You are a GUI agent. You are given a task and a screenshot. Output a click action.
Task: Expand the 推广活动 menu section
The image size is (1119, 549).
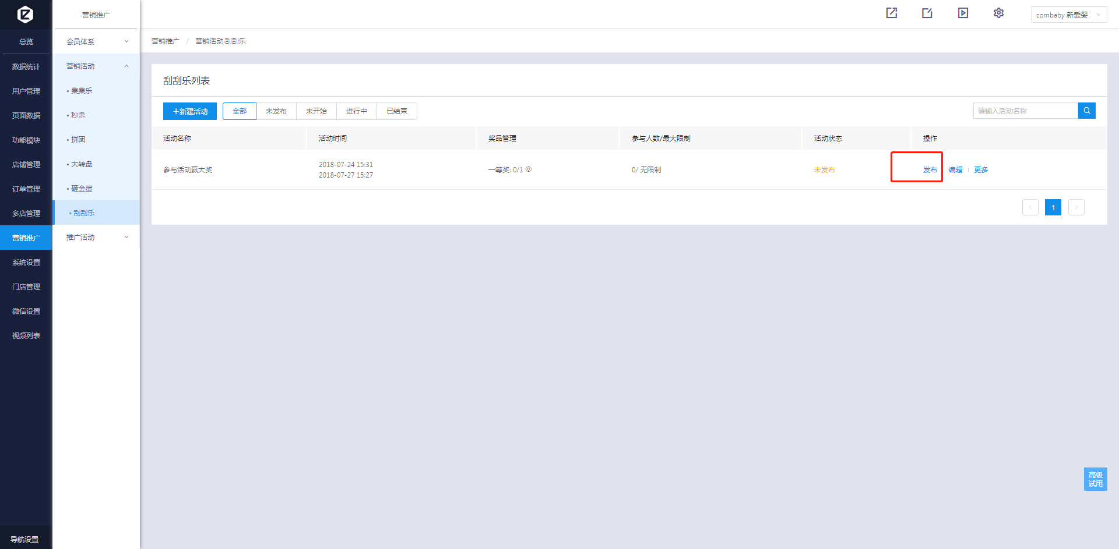click(x=96, y=237)
